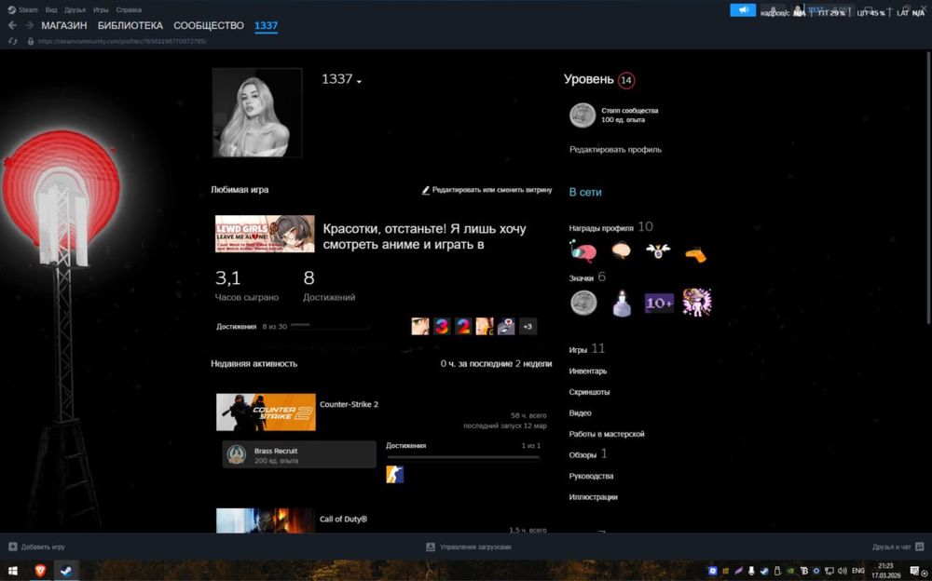This screenshot has height=581, width=932.
Task: Open the Игры menu
Action: point(101,10)
